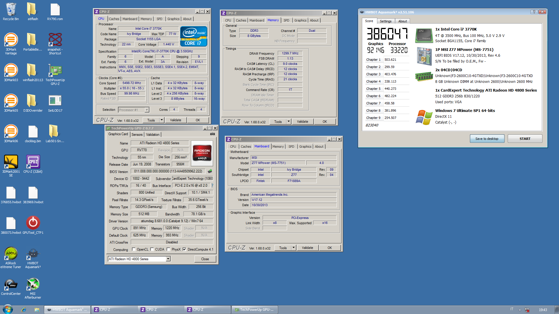
Task: Open SetLOD17 desktop icon
Action: point(55,103)
